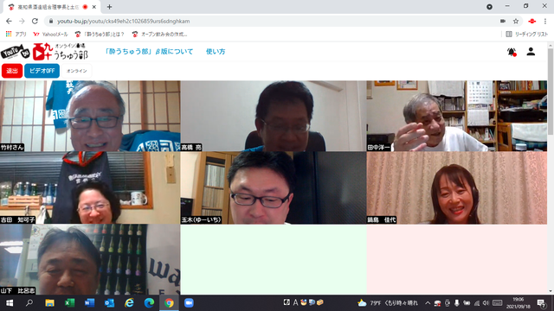Viewport: 554px width, 311px height.
Task: Select 鍋島 佳代 video tile
Action: [x=457, y=188]
